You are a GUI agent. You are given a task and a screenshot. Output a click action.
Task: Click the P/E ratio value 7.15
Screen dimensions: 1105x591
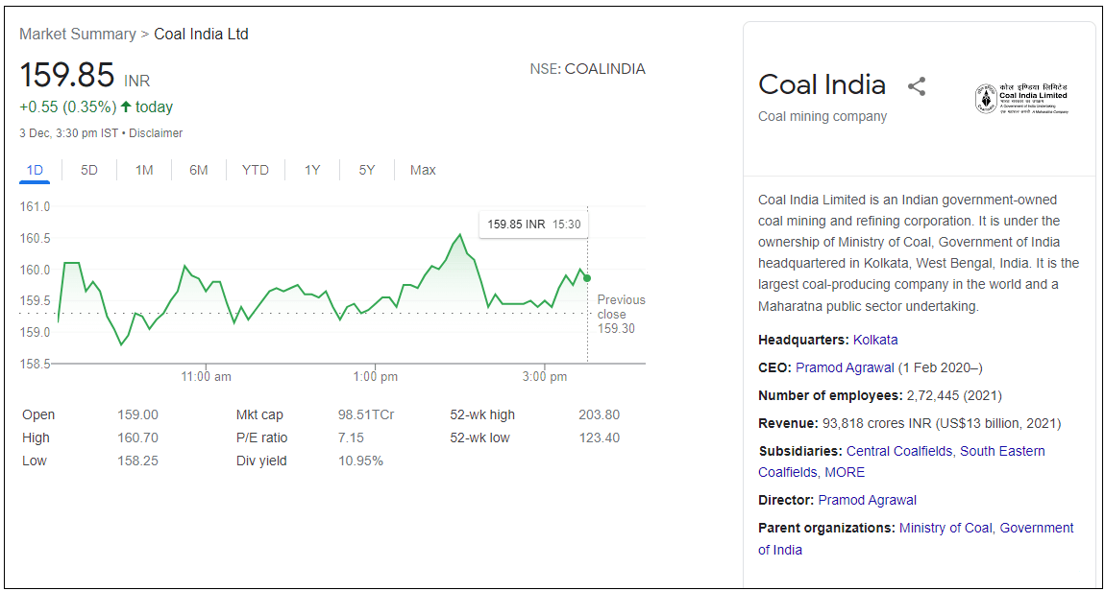351,437
